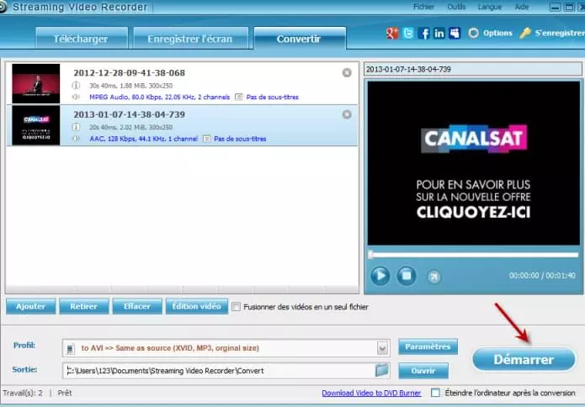Open the Aide menu
The image size is (585, 407).
click(522, 7)
